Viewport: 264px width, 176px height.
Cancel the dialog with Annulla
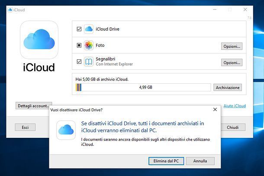point(200,161)
